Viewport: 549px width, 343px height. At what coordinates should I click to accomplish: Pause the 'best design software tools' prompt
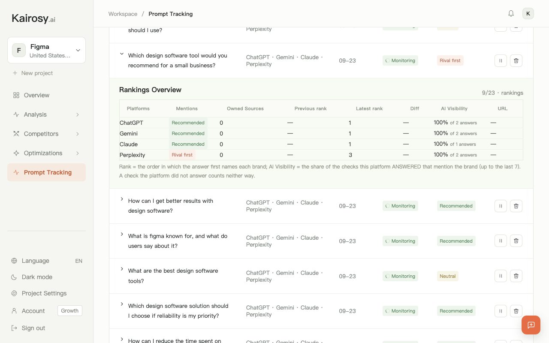coord(501,276)
